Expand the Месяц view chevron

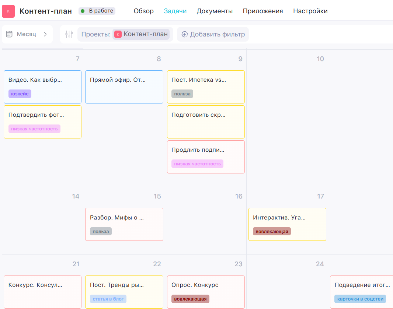[x=45, y=34]
